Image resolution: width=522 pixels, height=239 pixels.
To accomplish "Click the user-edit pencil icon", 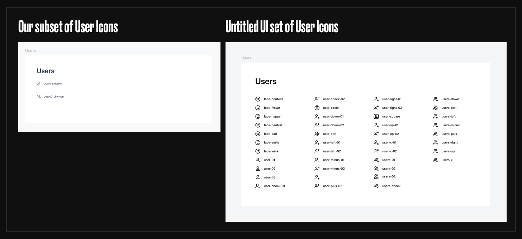I will pyautogui.click(x=317, y=134).
